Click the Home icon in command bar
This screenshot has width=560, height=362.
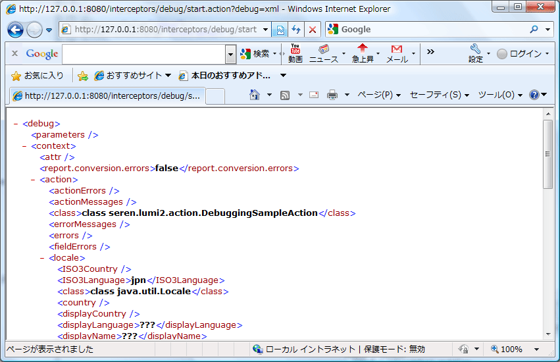(255, 95)
